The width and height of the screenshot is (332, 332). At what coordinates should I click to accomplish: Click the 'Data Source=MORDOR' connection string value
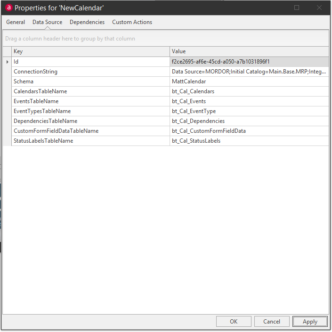point(249,72)
